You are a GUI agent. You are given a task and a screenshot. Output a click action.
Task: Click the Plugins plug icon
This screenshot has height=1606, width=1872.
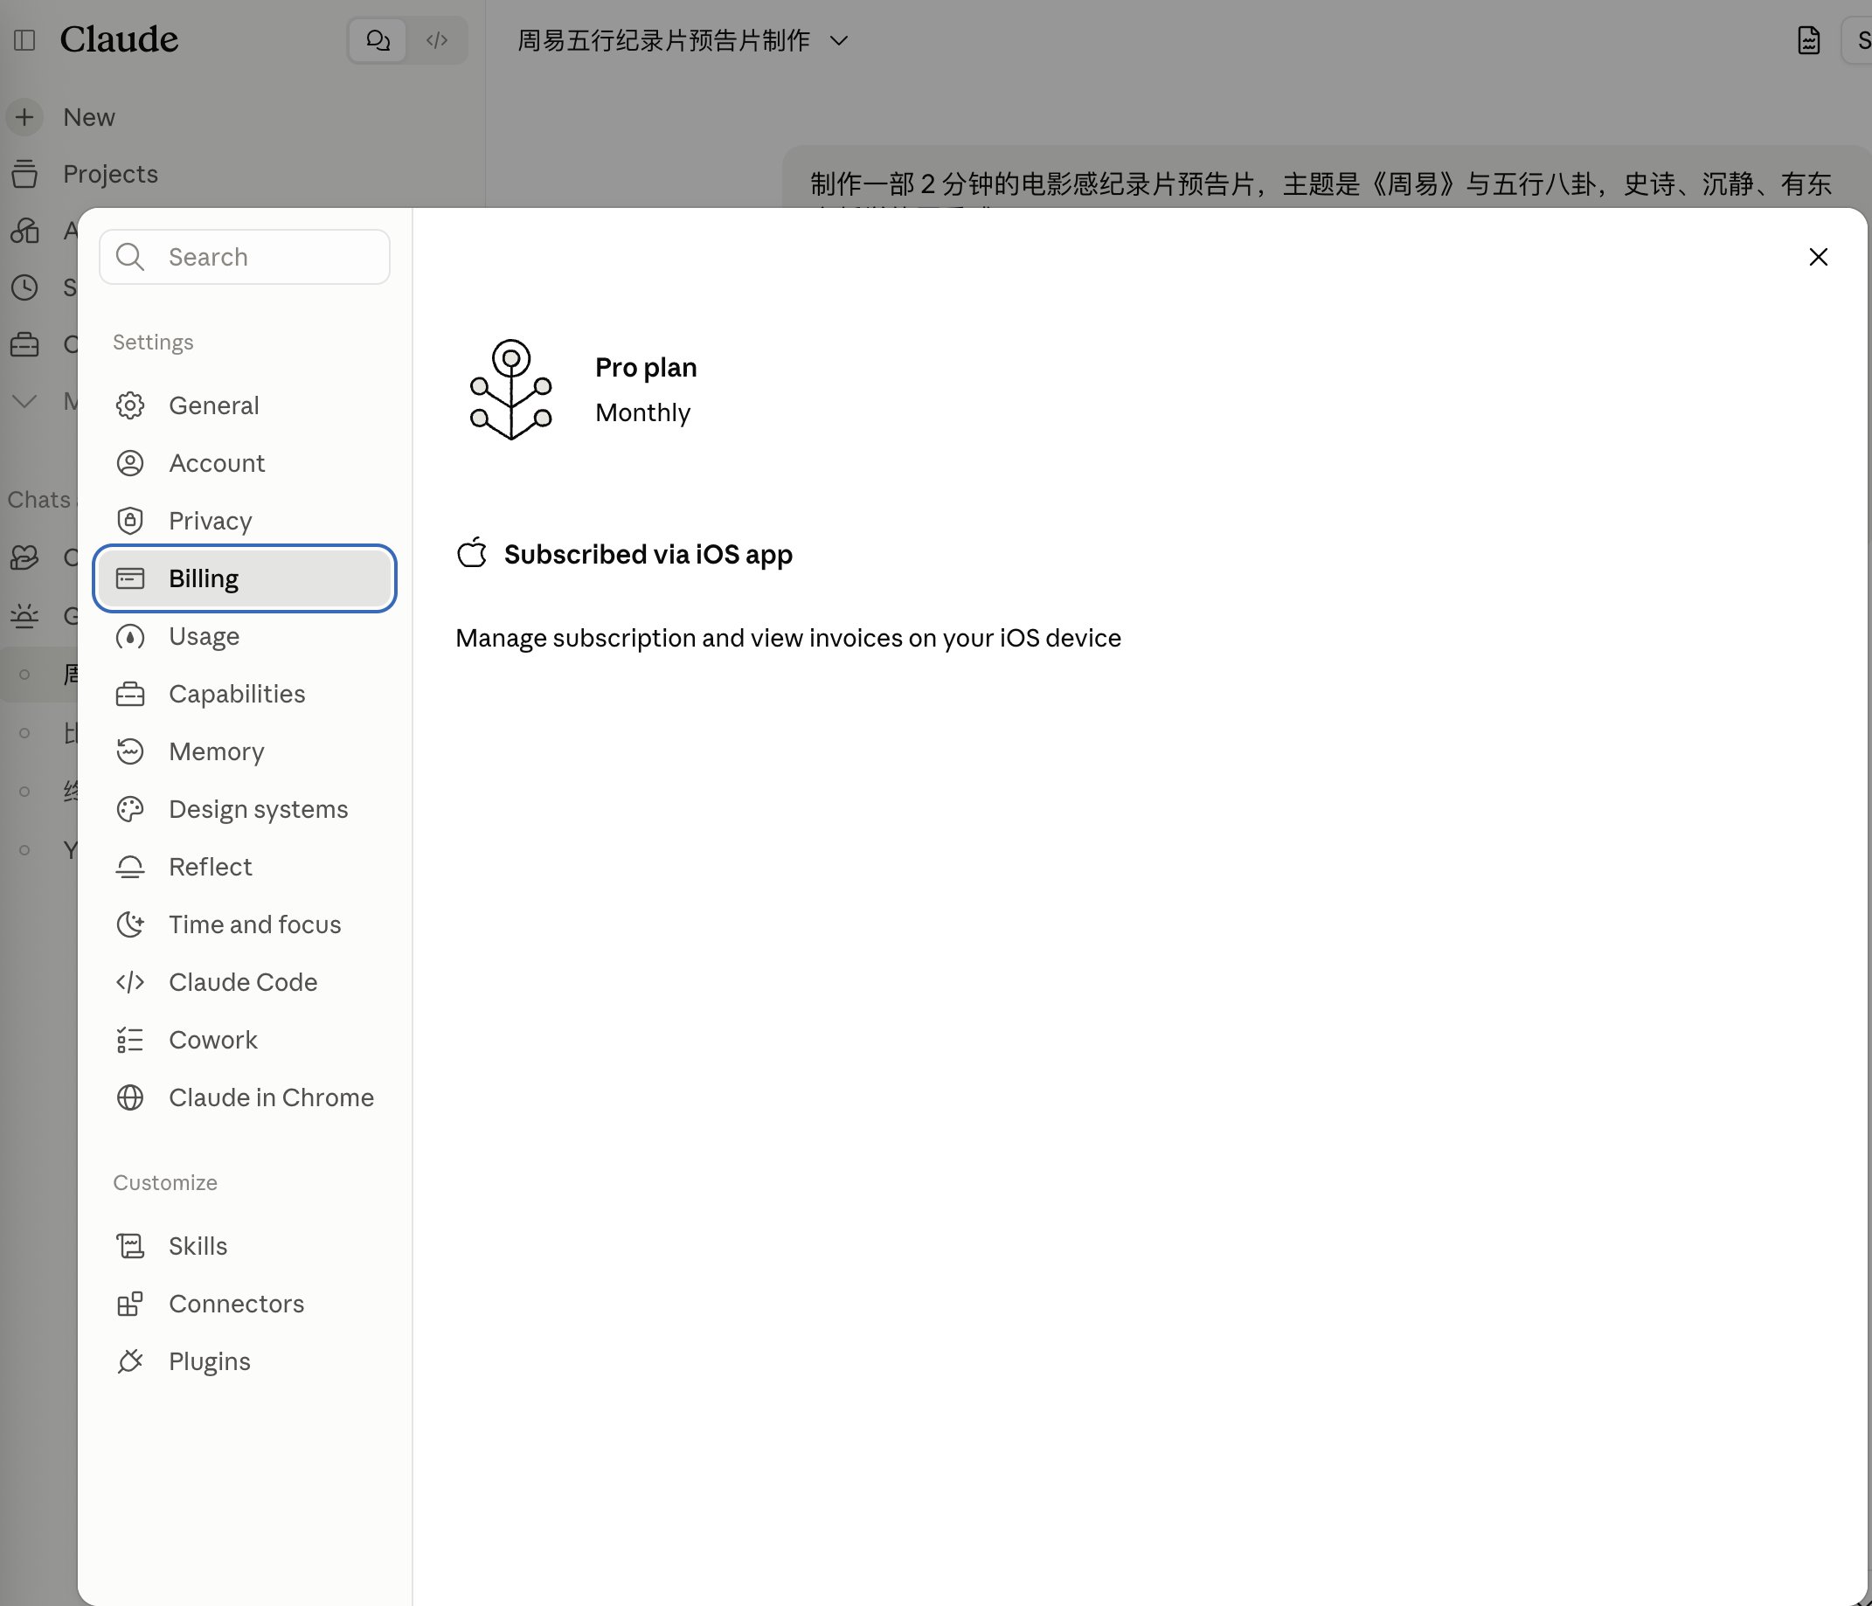(x=130, y=1361)
